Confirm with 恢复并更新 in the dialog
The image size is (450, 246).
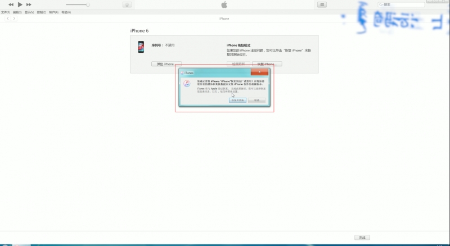(237, 101)
